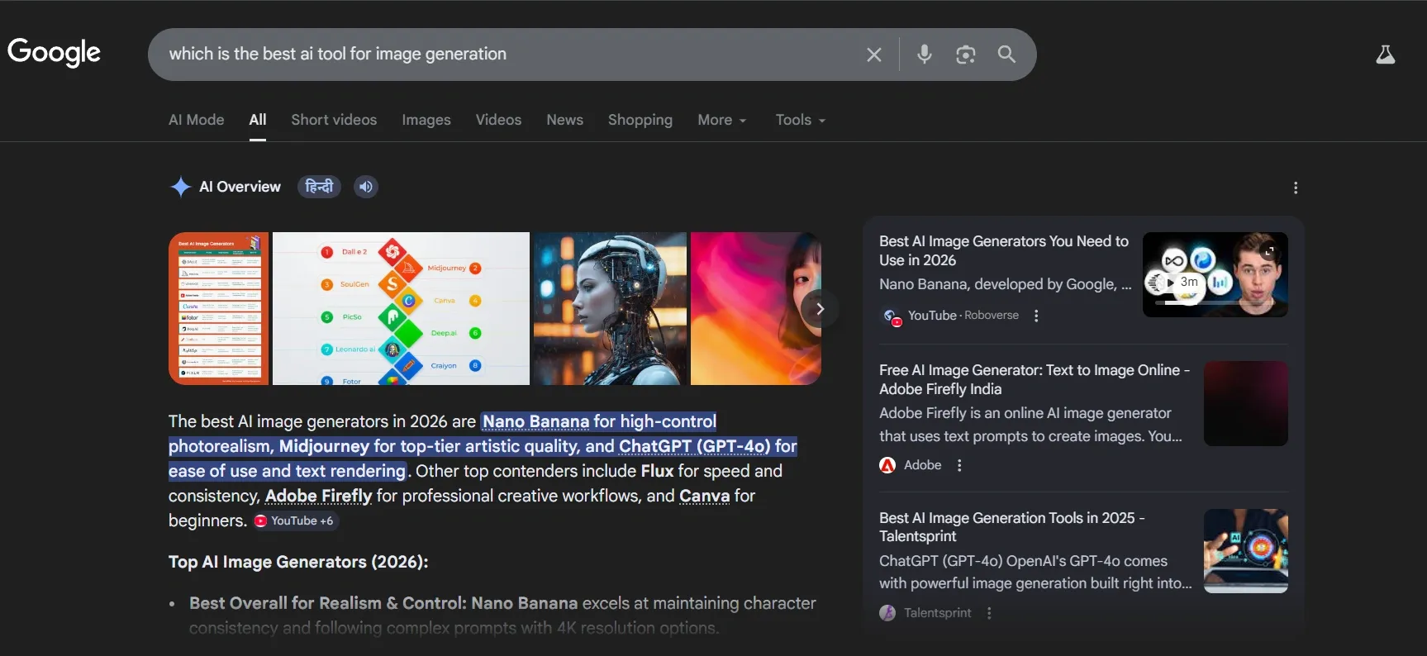1427x656 pixels.
Task: Open Best AI Image Generators You Need 2026 link
Action: click(x=1004, y=250)
